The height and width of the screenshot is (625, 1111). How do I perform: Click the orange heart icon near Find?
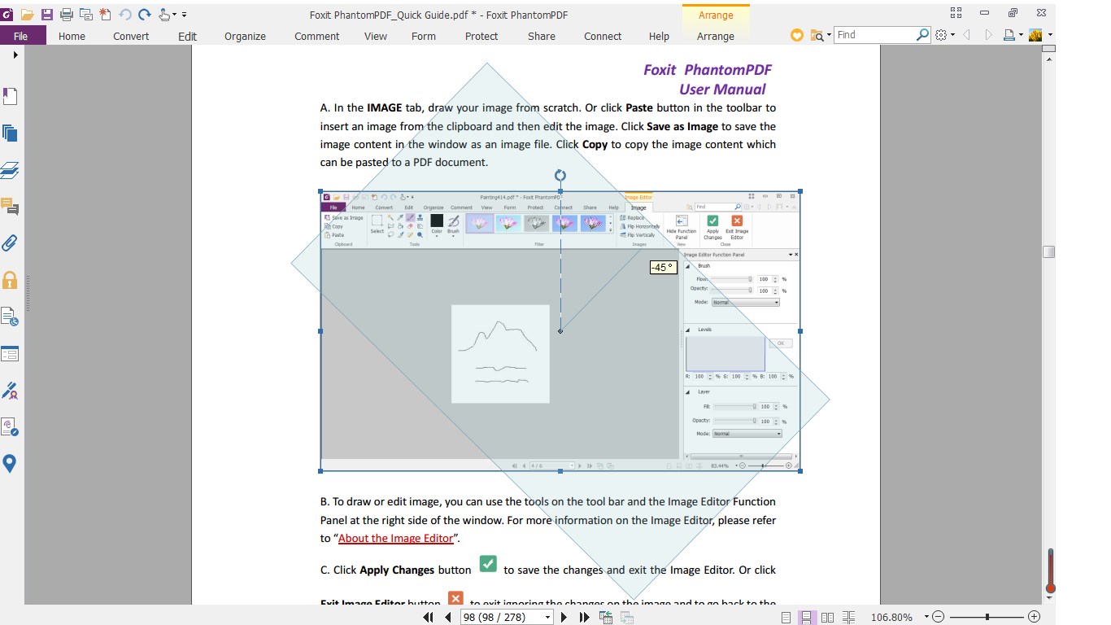pyautogui.click(x=797, y=35)
